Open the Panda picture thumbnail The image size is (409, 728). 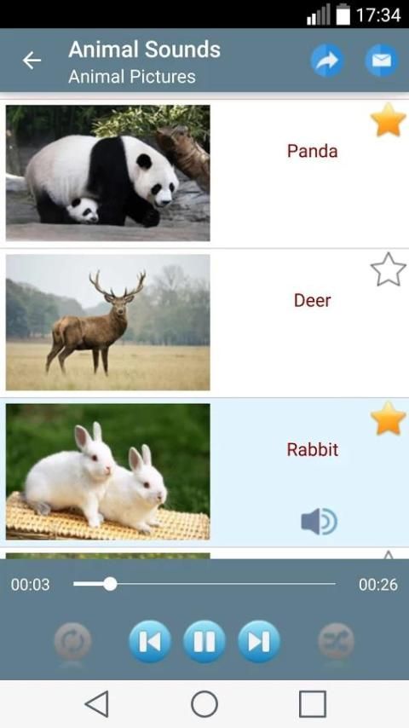pyautogui.click(x=107, y=173)
